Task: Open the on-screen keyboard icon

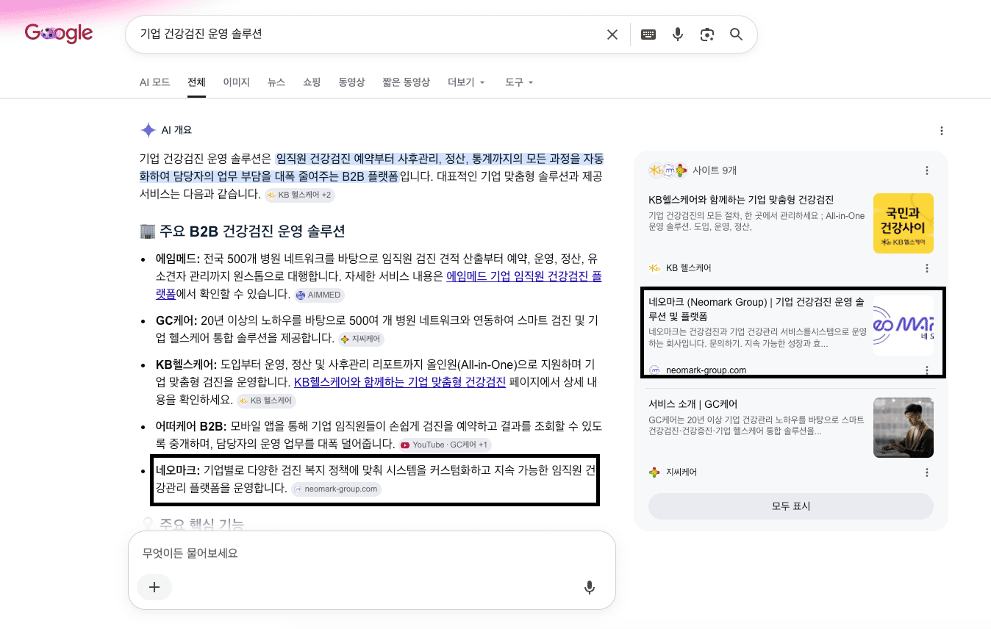Action: click(648, 35)
